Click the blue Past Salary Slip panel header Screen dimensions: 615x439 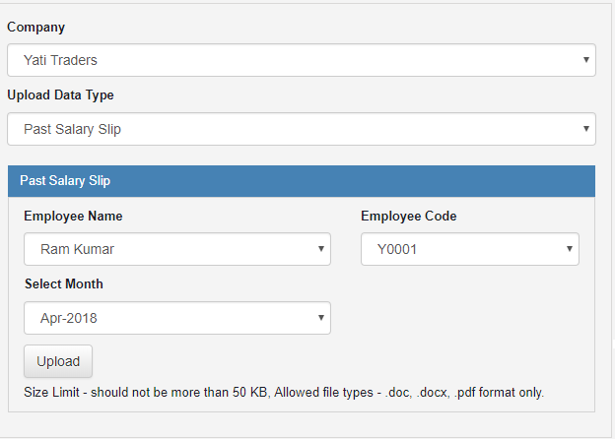302,181
